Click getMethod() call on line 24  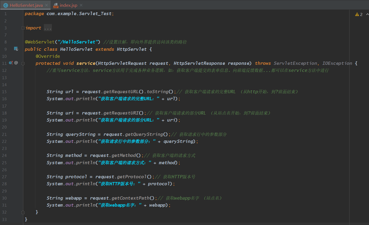tap(126, 155)
